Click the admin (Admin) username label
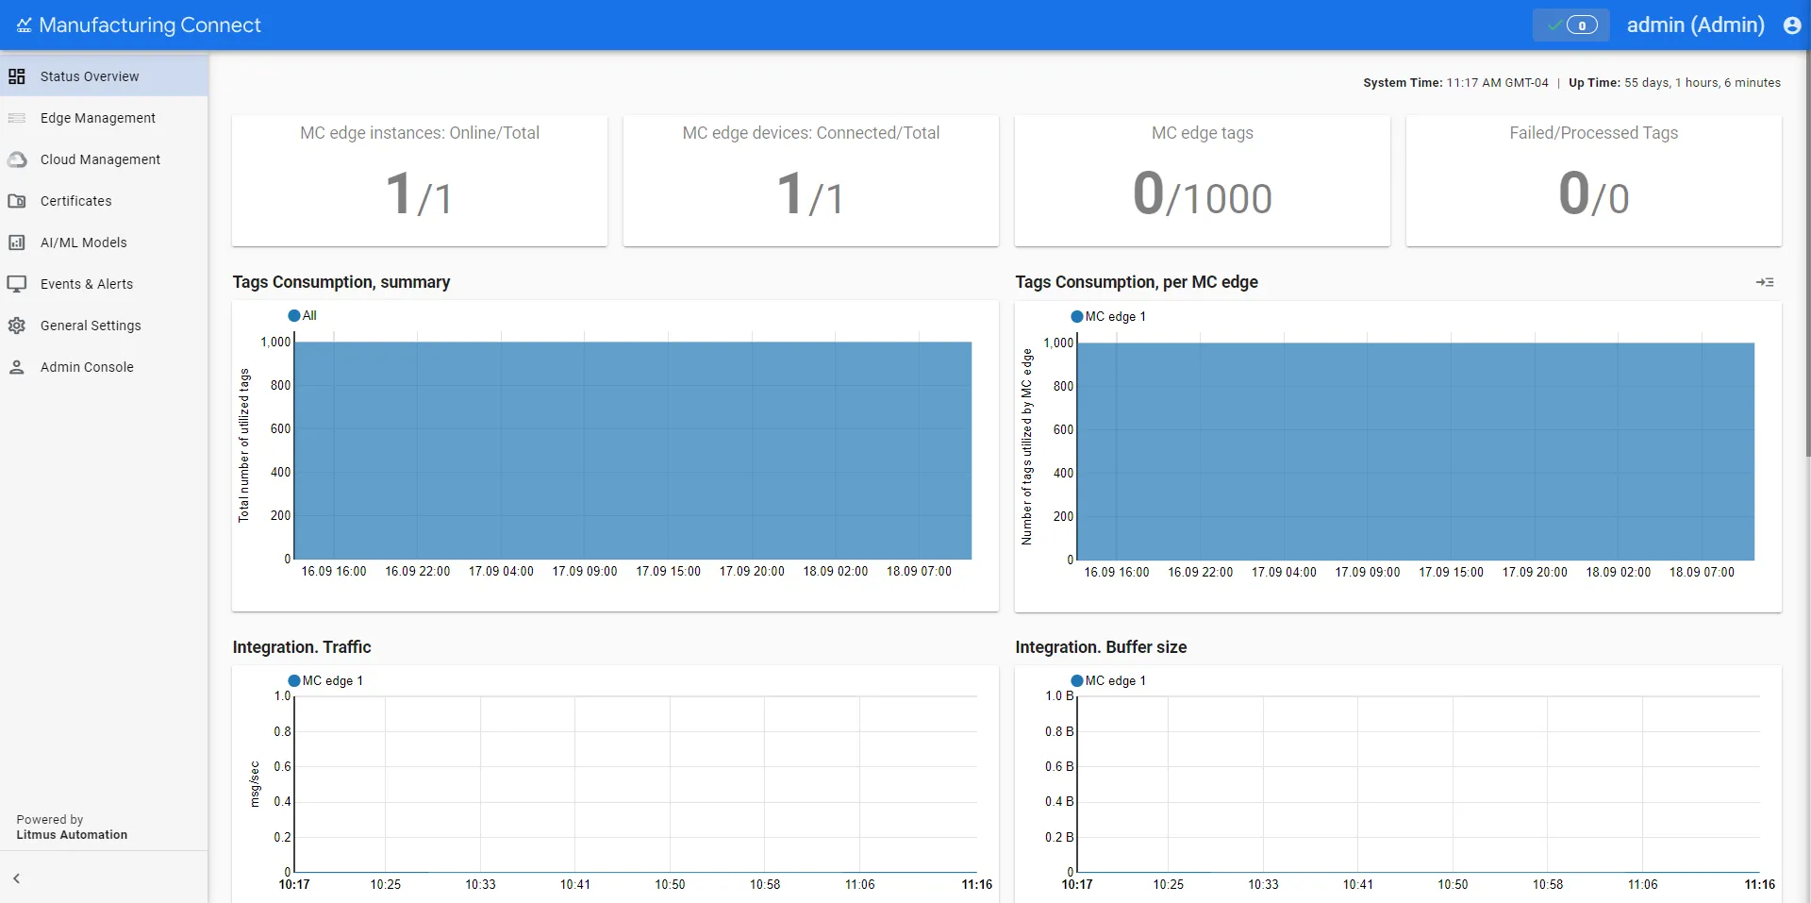The height and width of the screenshot is (903, 1811). point(1695,25)
